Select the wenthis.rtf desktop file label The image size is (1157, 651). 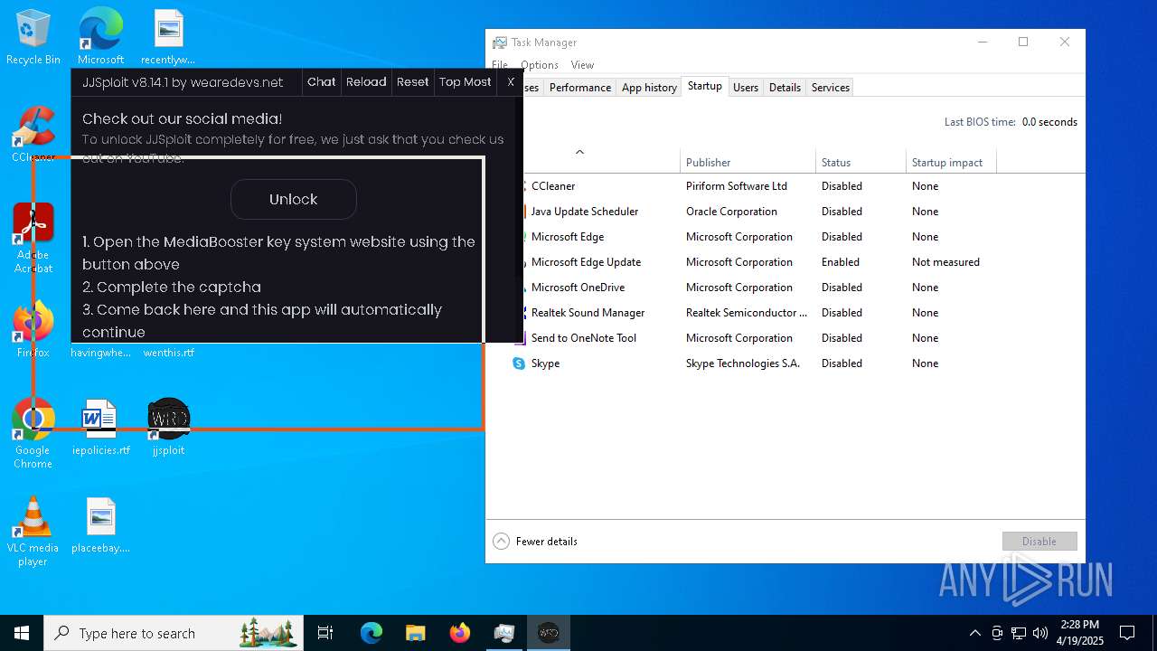tap(169, 353)
